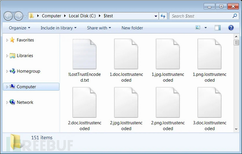Open the view options dropdown arrow
Screen dimensions: 242x154
[206, 28]
